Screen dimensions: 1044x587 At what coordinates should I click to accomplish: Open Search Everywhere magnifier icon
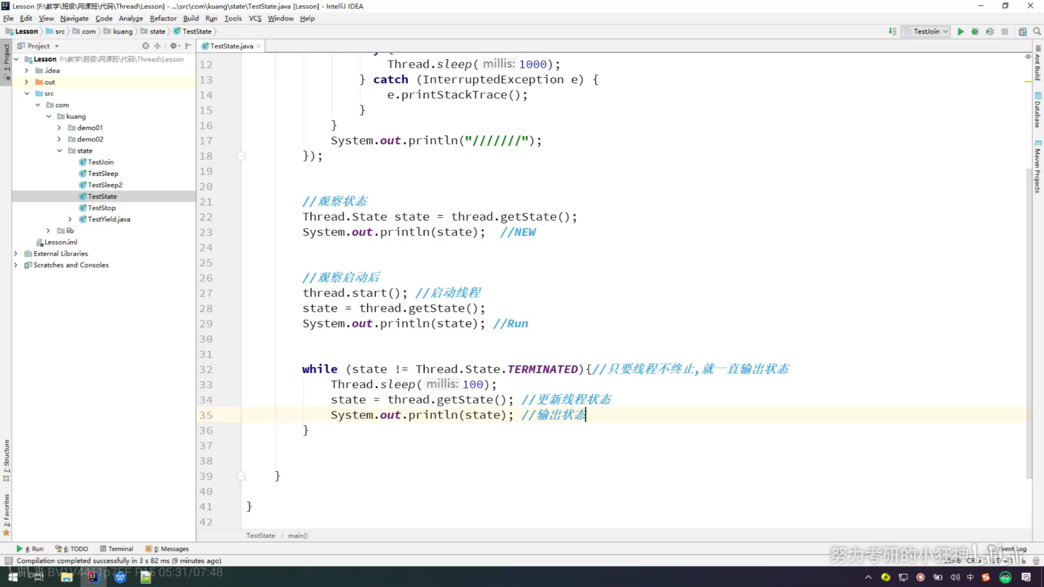(x=1037, y=32)
